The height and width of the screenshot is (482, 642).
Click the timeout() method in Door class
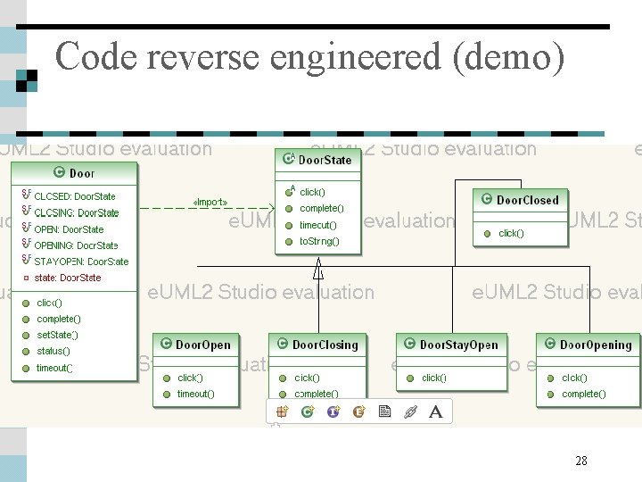tap(47, 368)
